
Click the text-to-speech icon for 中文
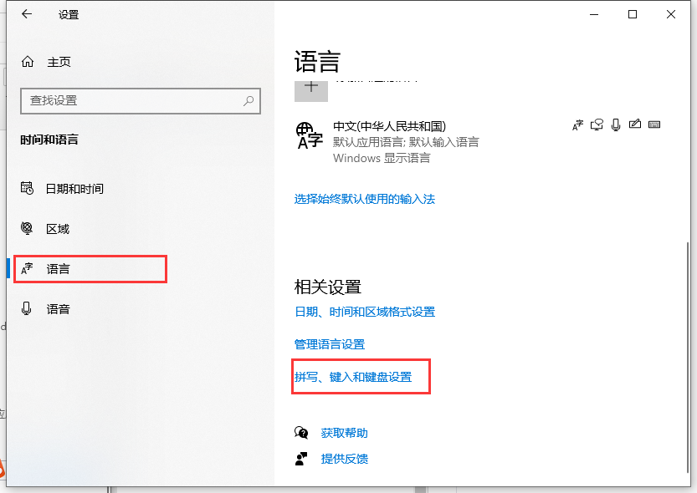click(597, 125)
